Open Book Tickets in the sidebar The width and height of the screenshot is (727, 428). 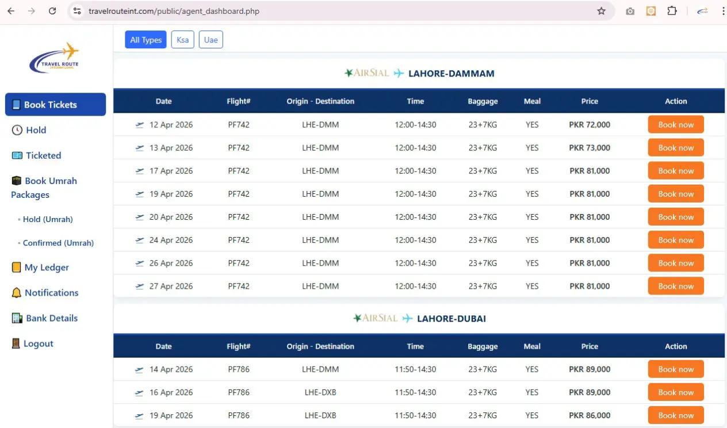(x=56, y=105)
